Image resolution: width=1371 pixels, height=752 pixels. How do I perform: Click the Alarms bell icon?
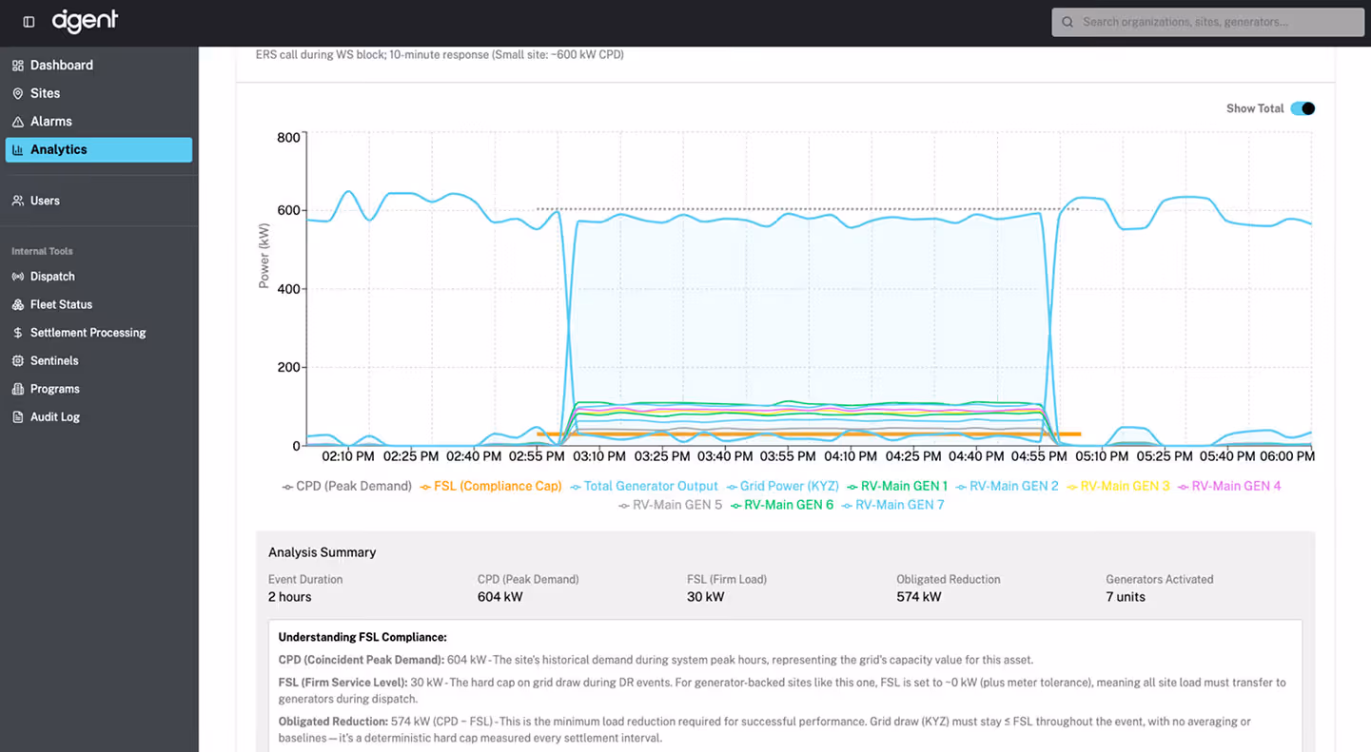pos(17,121)
